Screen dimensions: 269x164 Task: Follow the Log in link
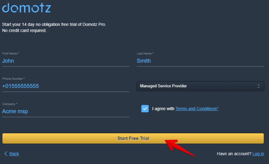pos(258,154)
